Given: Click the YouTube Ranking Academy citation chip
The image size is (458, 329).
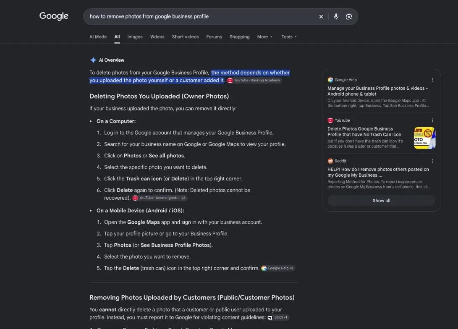Looking at the screenshot, I should click(254, 80).
